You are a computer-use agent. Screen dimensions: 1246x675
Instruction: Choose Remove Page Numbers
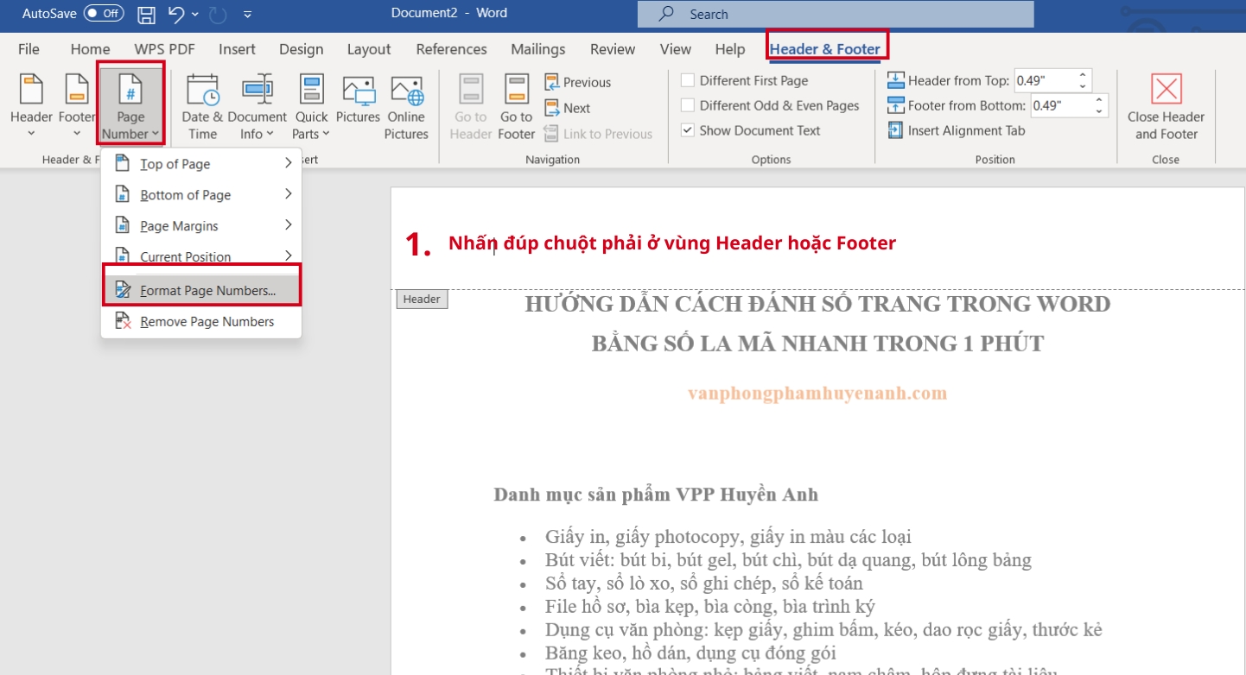click(x=202, y=321)
